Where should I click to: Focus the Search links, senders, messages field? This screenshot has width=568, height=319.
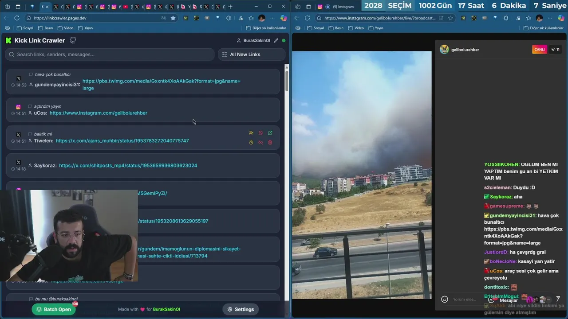(110, 54)
